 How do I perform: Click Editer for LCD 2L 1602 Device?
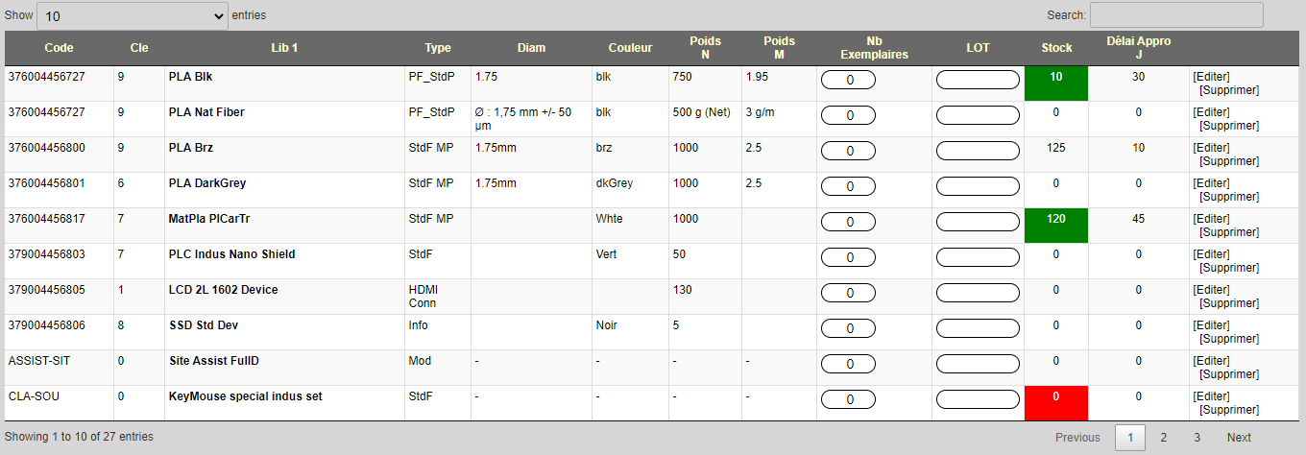(x=1211, y=290)
